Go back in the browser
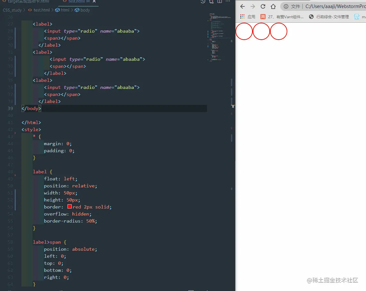Image resolution: width=366 pixels, height=291 pixels. click(243, 6)
